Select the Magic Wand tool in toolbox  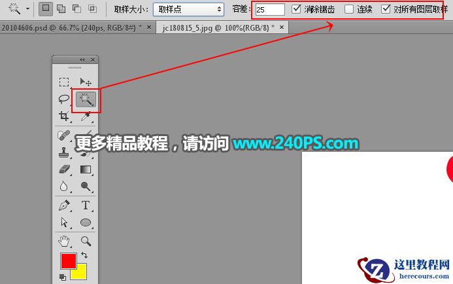[86, 99]
